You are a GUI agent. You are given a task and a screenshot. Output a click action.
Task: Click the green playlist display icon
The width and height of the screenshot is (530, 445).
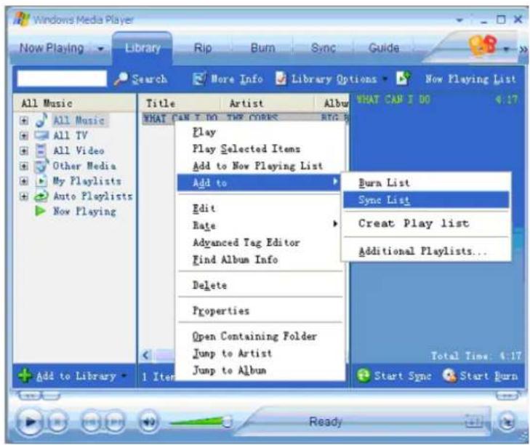[403, 79]
